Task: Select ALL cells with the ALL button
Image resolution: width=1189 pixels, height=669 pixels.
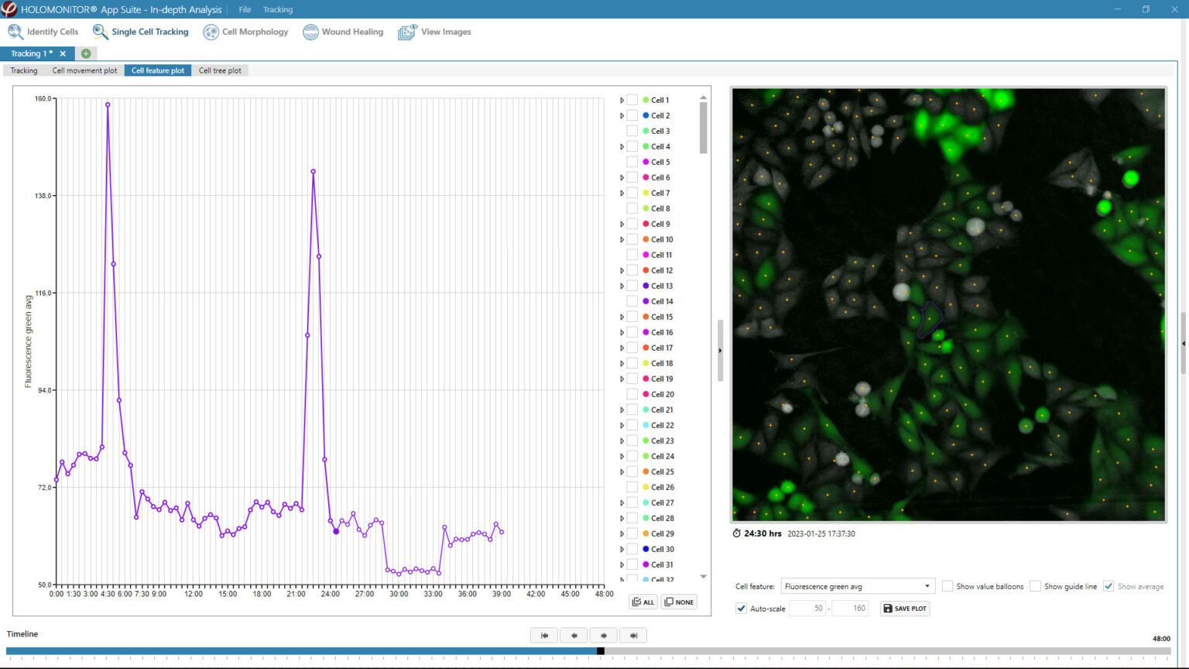Action: (x=642, y=602)
